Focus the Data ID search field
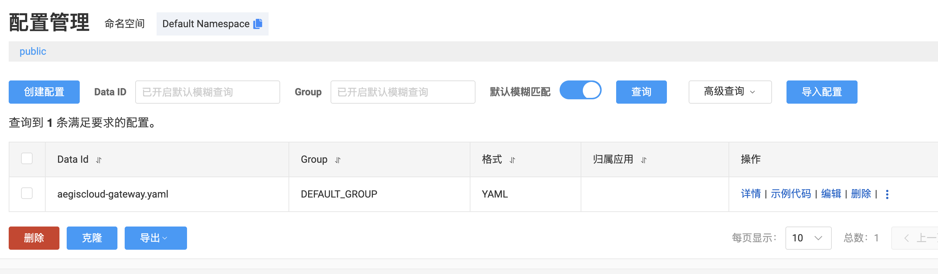The height and width of the screenshot is (274, 938). tap(207, 92)
